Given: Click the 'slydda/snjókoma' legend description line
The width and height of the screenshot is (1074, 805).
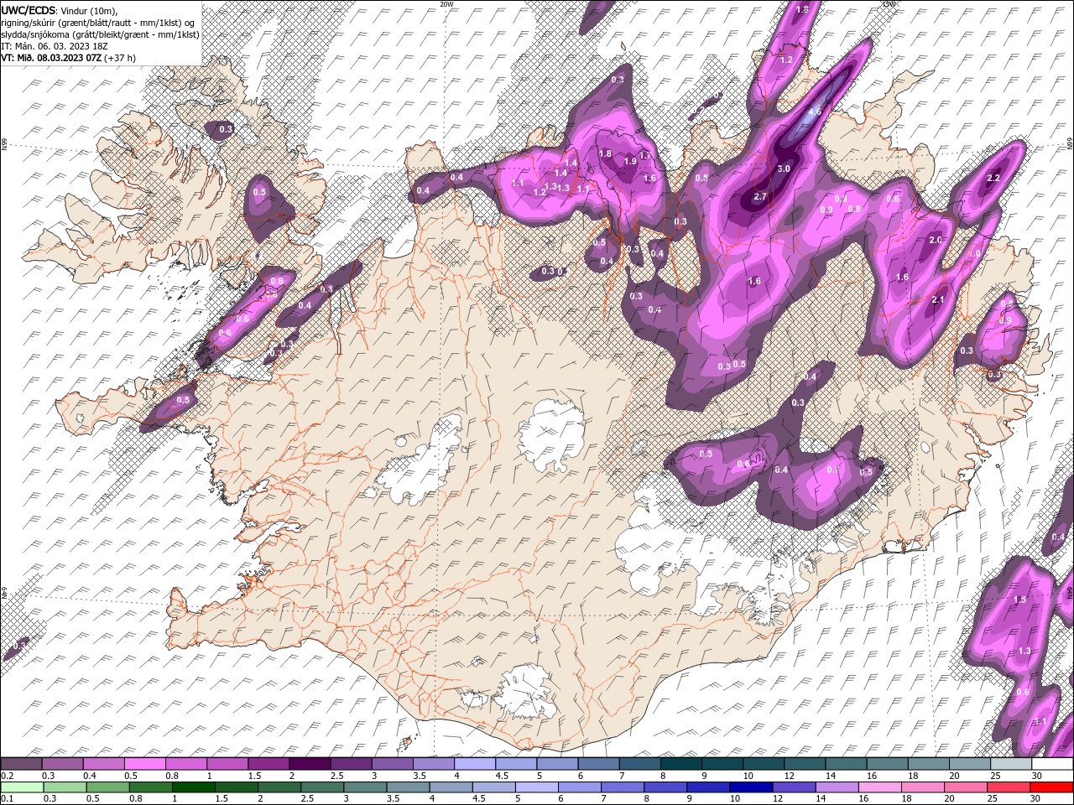Looking at the screenshot, I should coord(100,34).
